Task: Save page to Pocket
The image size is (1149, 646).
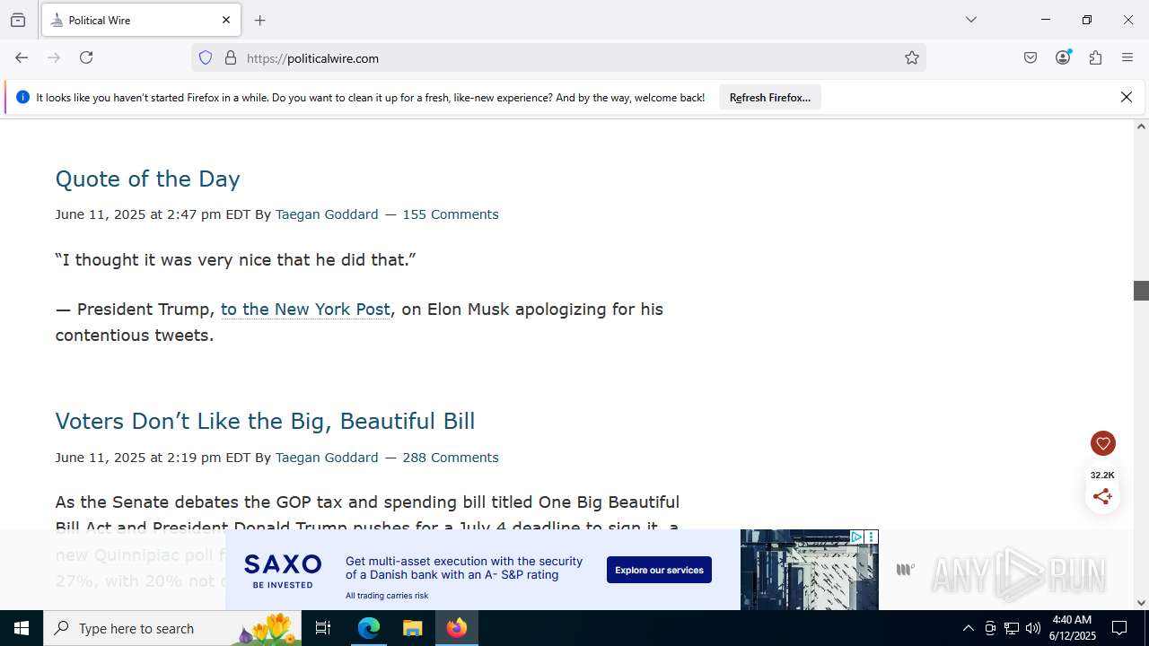Action: 1031,57
